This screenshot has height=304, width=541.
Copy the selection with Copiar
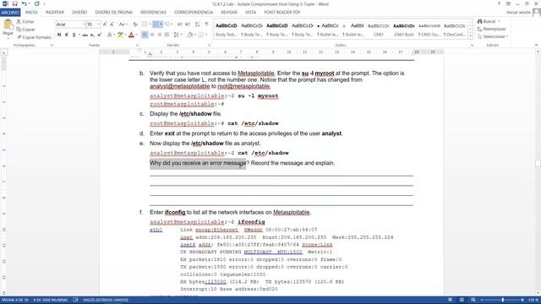click(x=25, y=30)
